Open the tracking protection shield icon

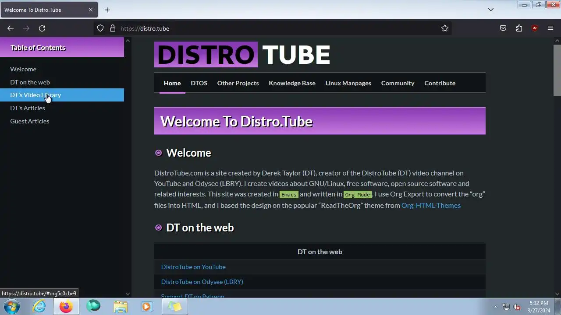pyautogui.click(x=100, y=28)
